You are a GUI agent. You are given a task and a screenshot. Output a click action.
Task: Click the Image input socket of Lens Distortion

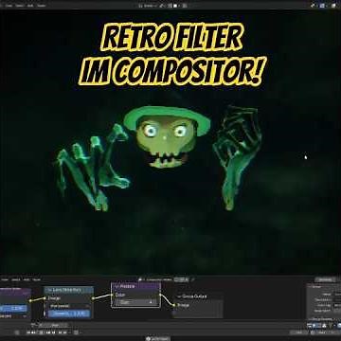[x=45, y=298]
